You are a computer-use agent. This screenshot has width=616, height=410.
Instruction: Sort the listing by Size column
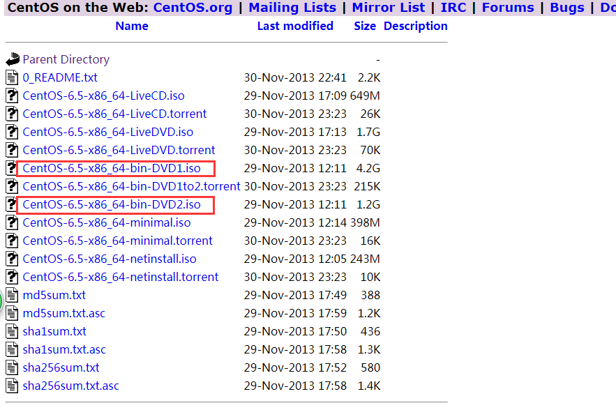(x=365, y=26)
